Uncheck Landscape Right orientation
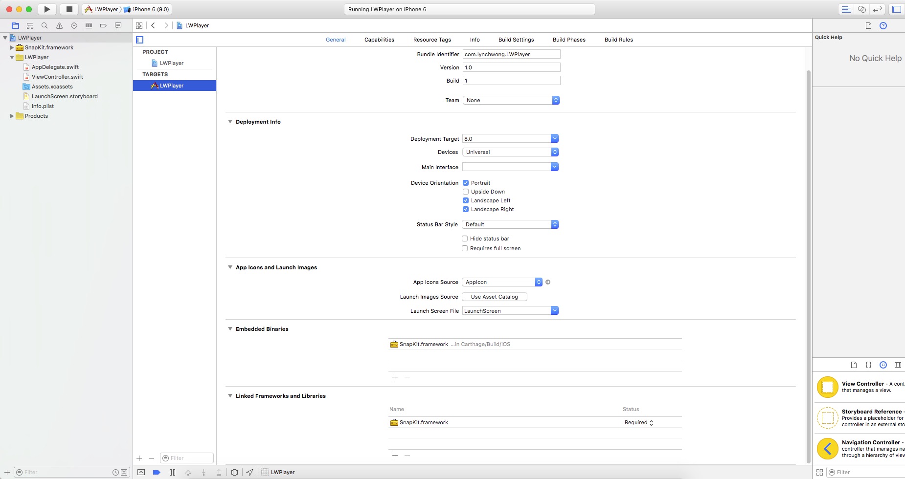Screen dimensions: 905x479 (x=466, y=209)
